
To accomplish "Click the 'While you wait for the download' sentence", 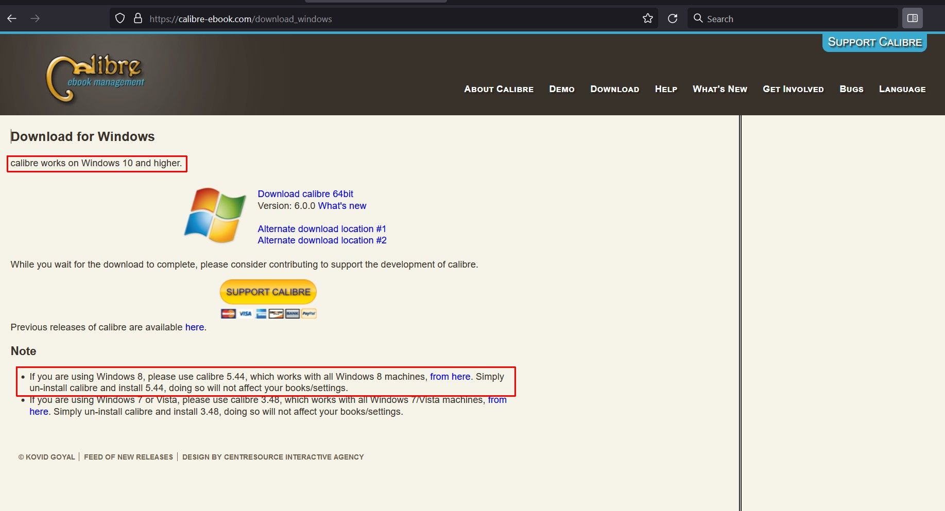I will [x=244, y=265].
